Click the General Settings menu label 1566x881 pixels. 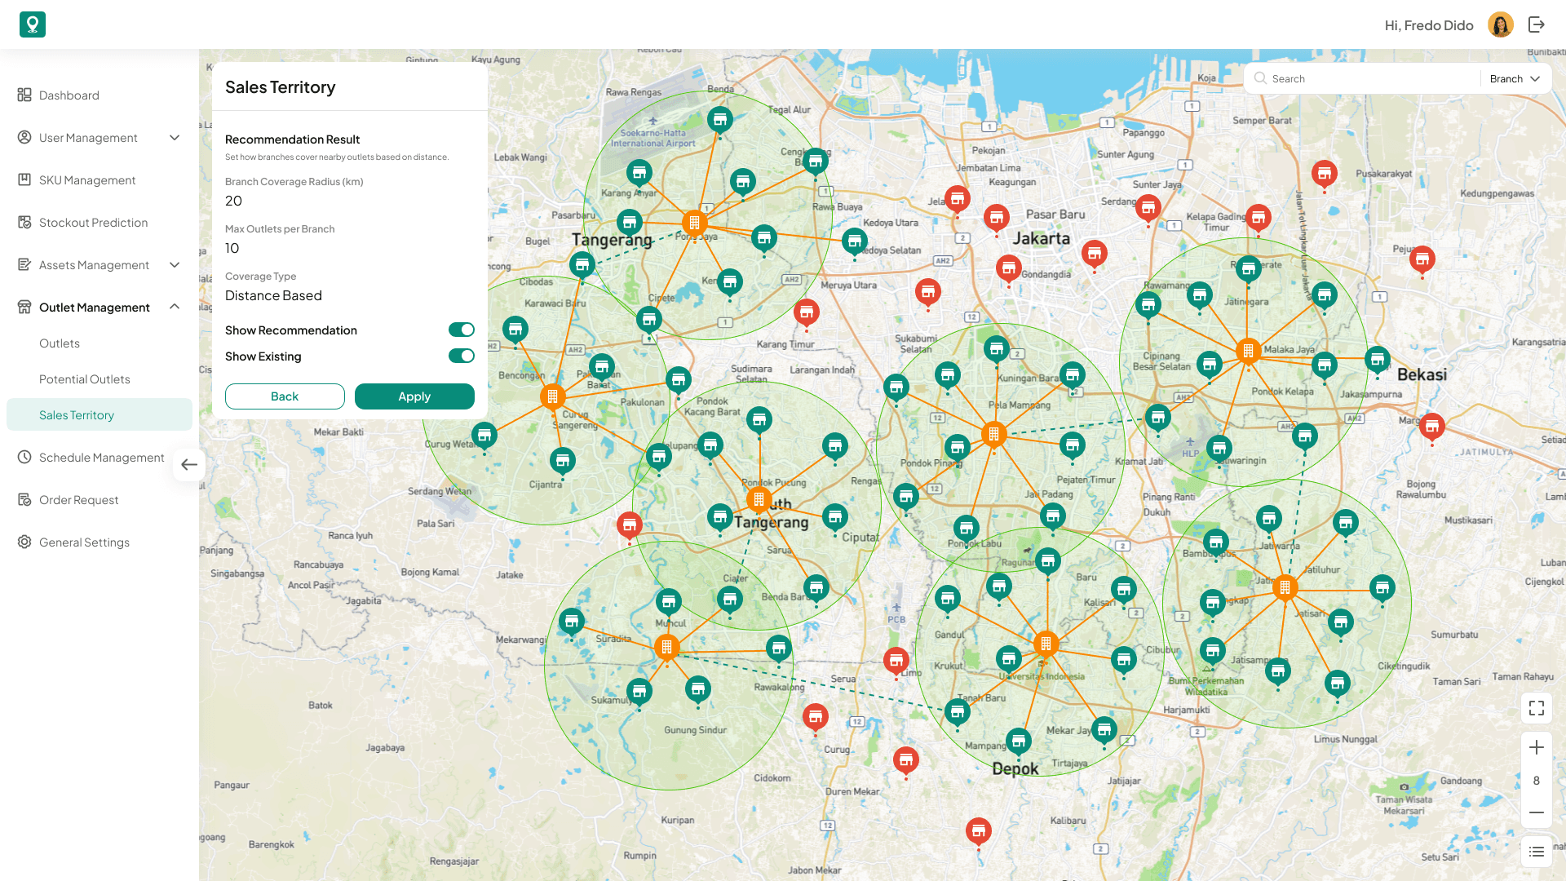(x=84, y=542)
